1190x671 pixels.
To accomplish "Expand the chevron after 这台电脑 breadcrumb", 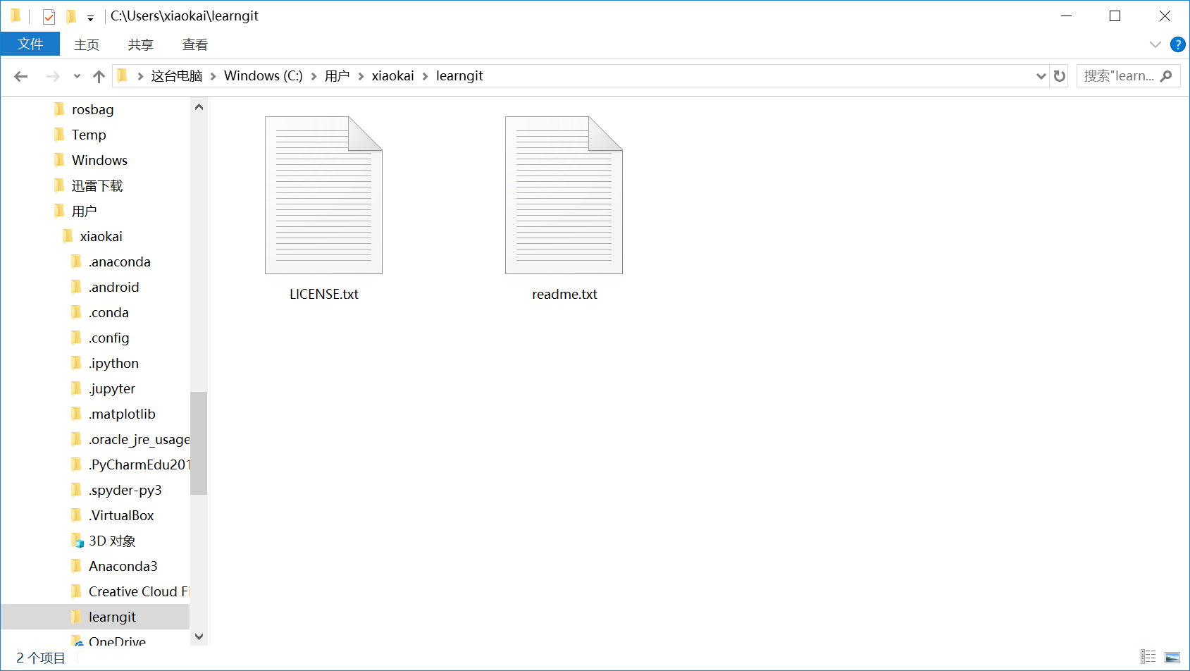I will tap(213, 76).
